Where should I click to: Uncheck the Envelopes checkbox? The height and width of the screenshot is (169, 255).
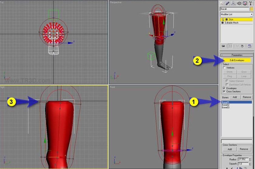coord(224,88)
